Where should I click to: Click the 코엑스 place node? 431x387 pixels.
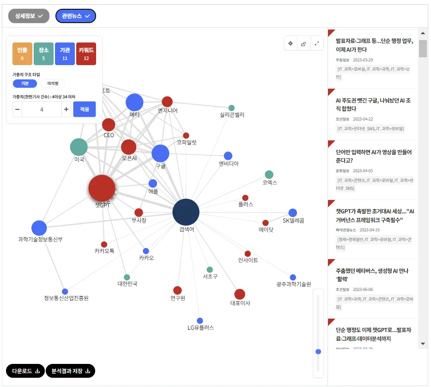coord(269,175)
